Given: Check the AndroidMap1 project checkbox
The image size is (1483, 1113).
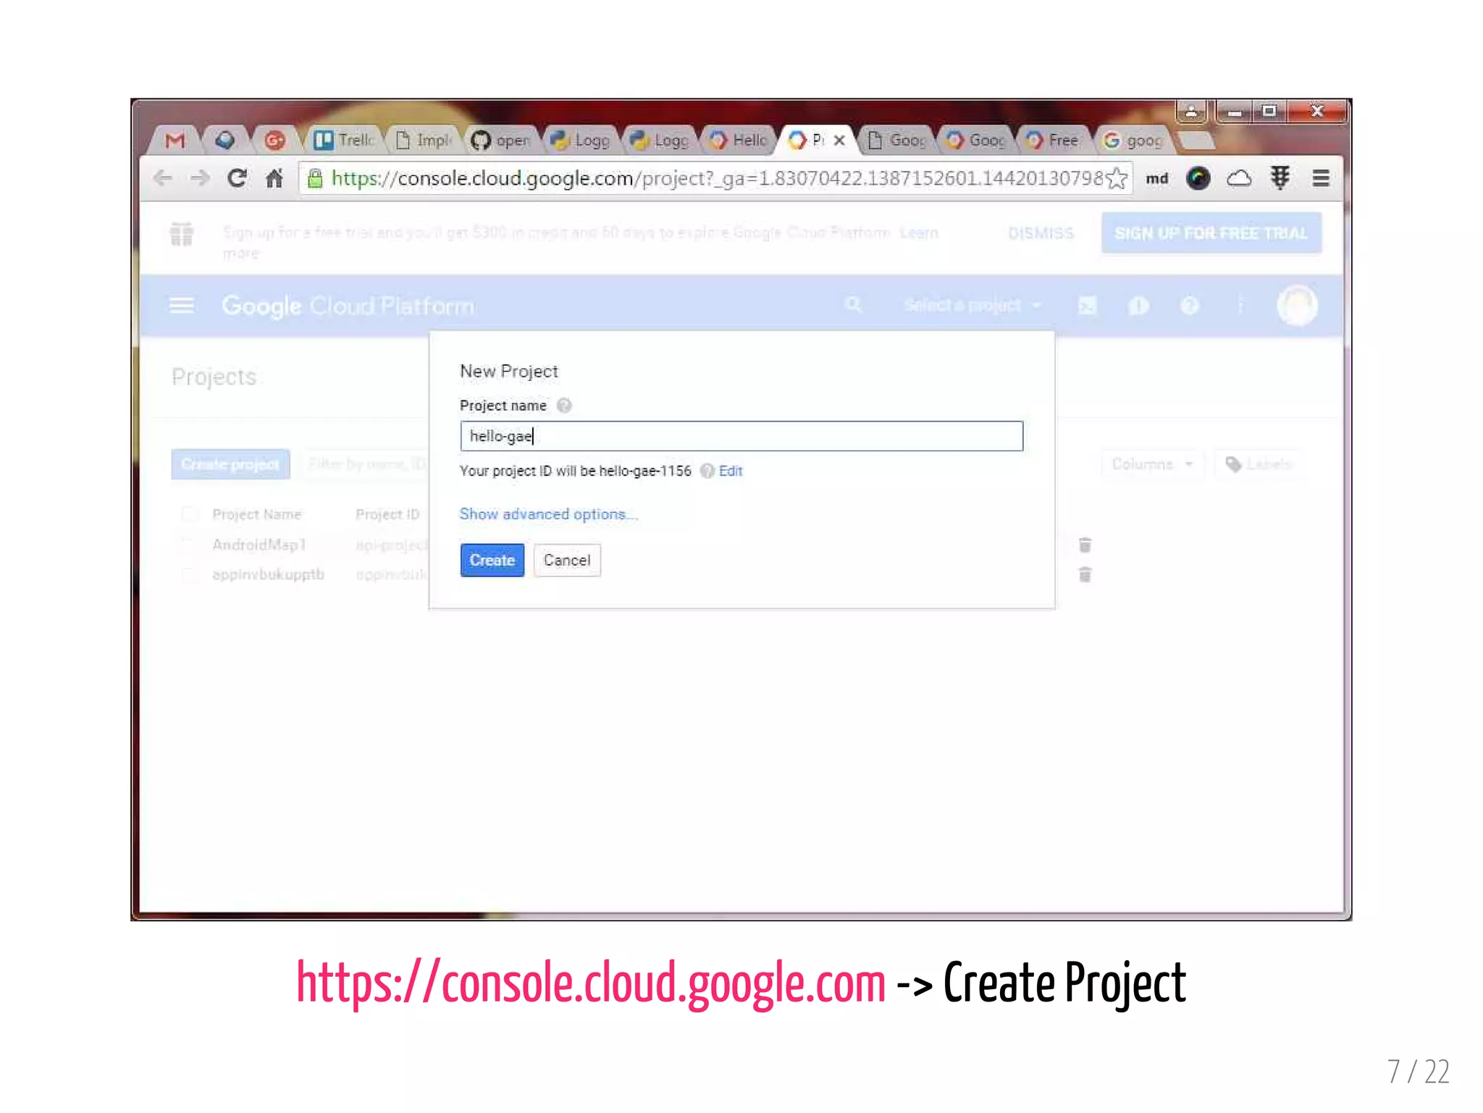Looking at the screenshot, I should pyautogui.click(x=189, y=545).
